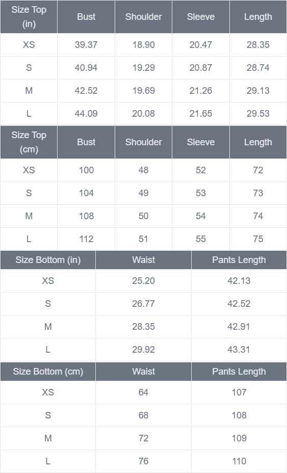Select the Size Bottom (in) header
Image resolution: width=287 pixels, height=473 pixels.
click(48, 260)
